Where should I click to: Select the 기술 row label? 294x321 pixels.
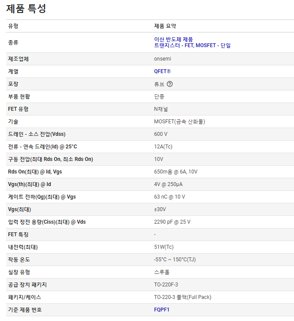(x=13, y=122)
